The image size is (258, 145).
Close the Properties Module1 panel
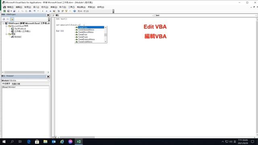(48, 77)
